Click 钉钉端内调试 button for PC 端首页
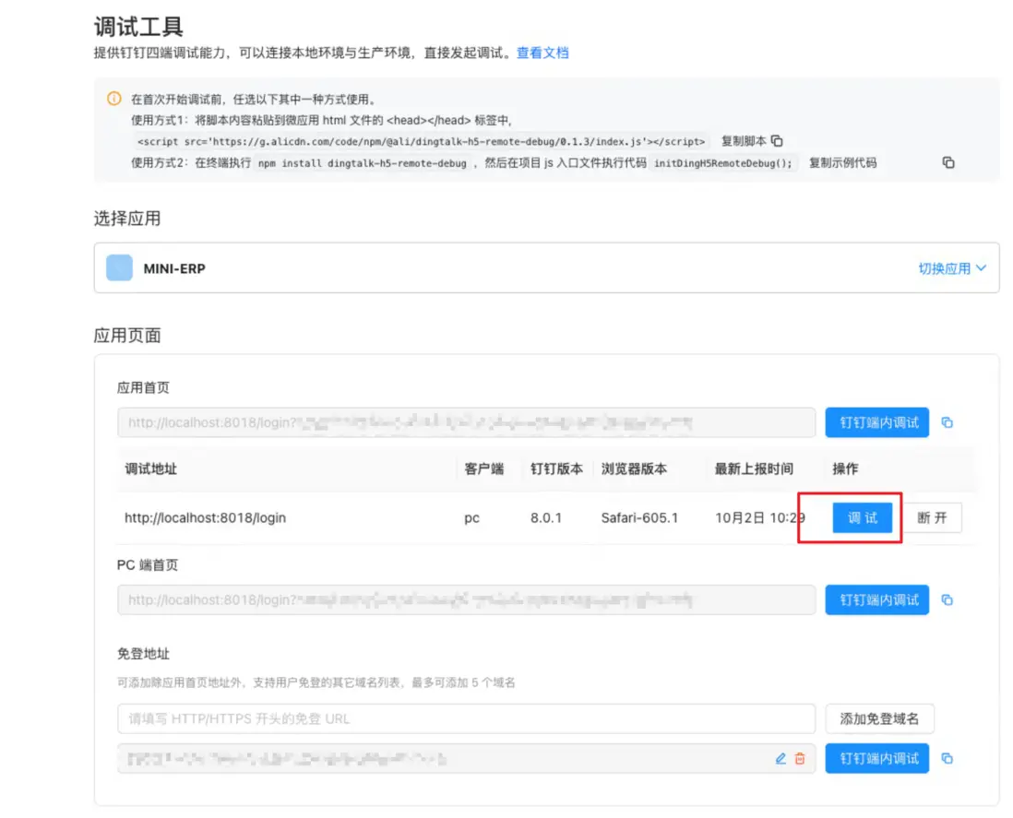The image size is (1013, 818). point(876,599)
